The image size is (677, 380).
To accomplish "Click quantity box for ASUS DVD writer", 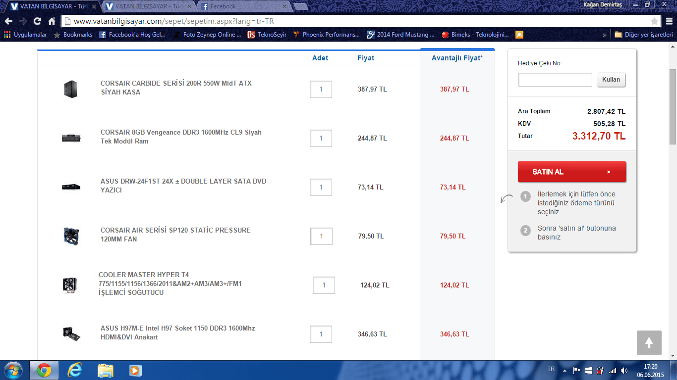I will point(321,187).
